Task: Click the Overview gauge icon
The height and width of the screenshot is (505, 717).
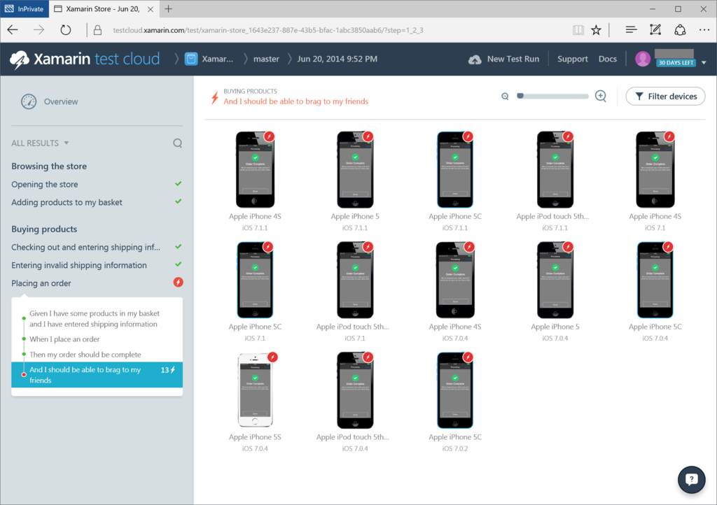Action: click(x=28, y=101)
